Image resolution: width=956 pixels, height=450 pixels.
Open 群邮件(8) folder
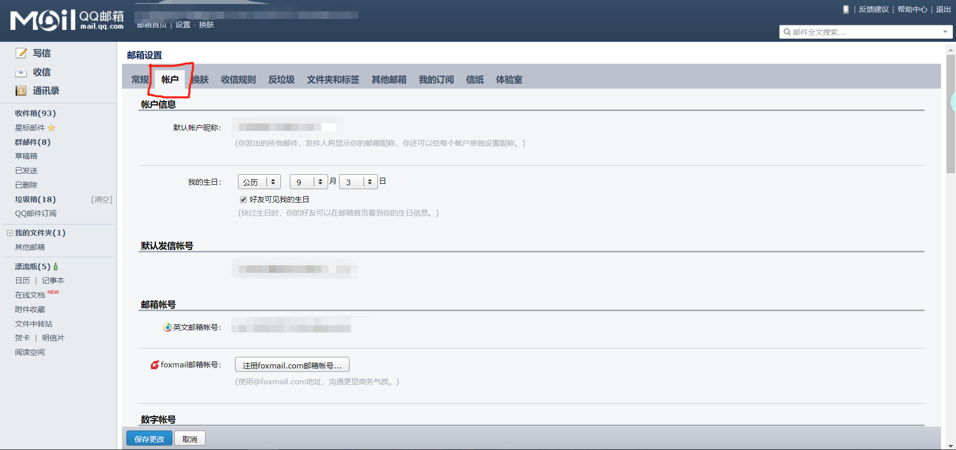tap(33, 142)
